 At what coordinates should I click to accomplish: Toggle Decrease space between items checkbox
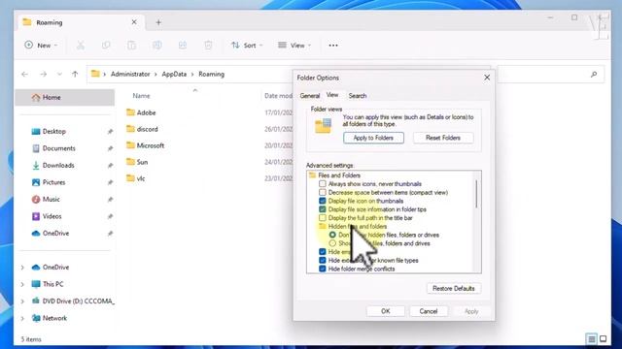click(x=323, y=192)
